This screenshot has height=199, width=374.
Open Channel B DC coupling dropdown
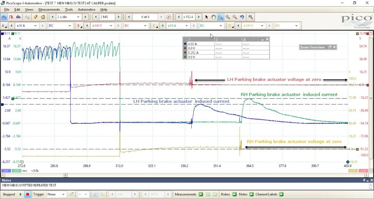(145, 26)
